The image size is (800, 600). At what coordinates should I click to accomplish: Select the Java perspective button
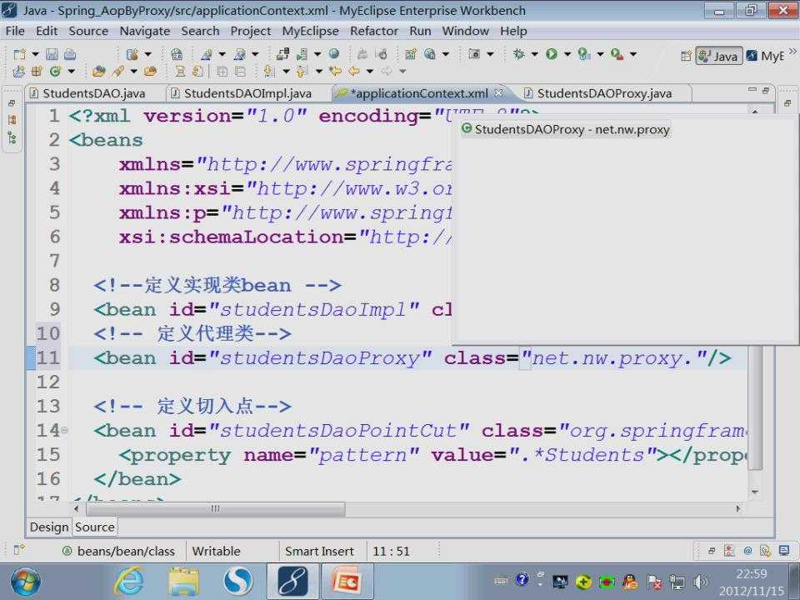(718, 56)
